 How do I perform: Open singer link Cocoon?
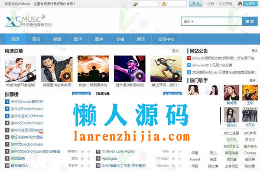(250, 153)
